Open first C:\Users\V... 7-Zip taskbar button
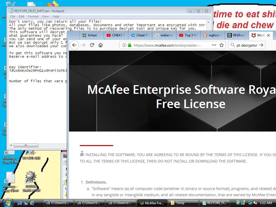 [58, 203]
